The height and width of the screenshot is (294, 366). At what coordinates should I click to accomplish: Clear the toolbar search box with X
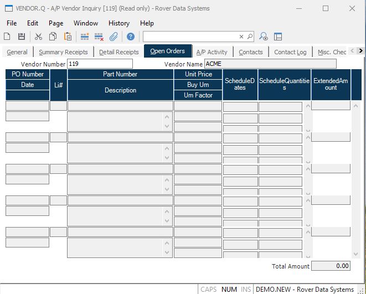[241, 37]
